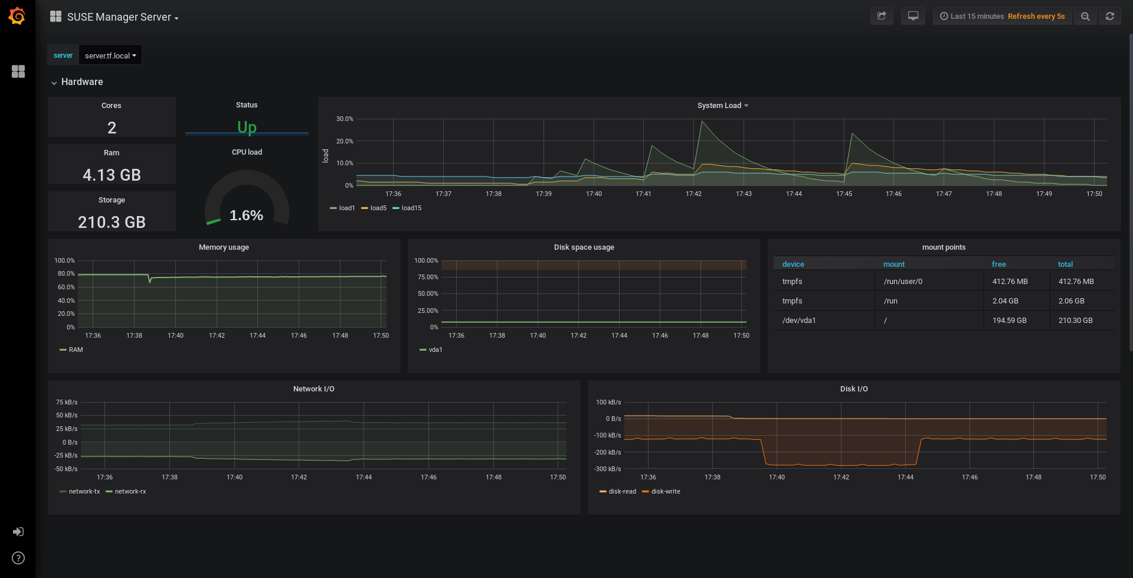Click the dashboard panels icon beside the title

[55, 16]
